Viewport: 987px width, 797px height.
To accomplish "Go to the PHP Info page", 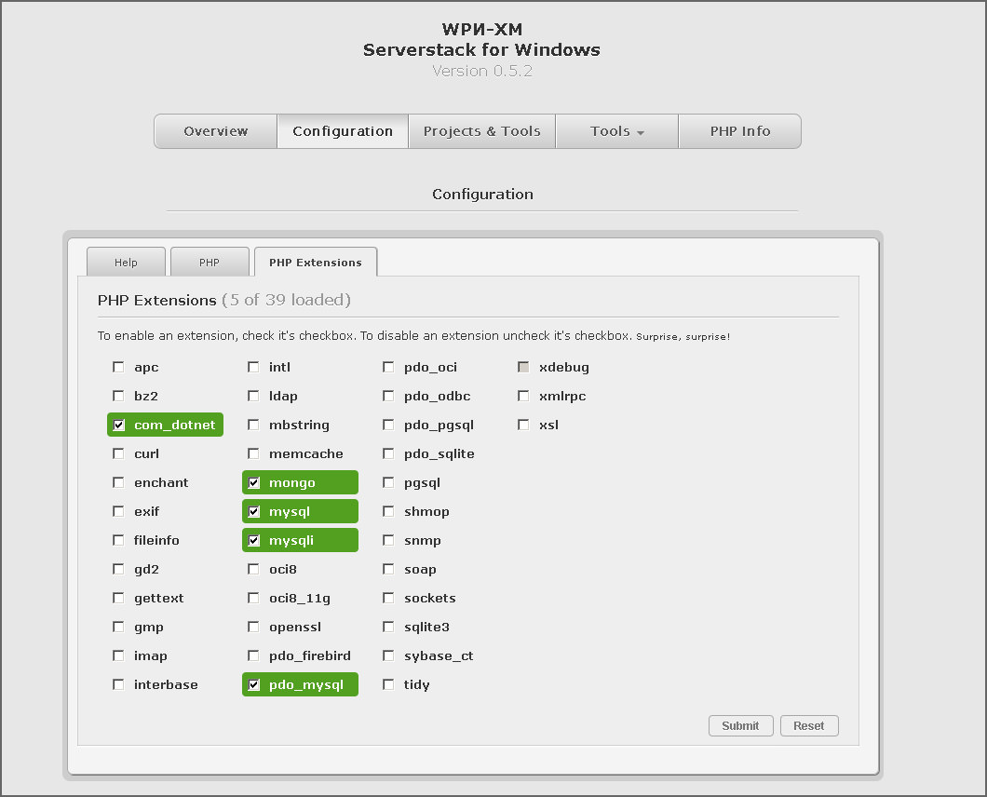I will (x=739, y=131).
